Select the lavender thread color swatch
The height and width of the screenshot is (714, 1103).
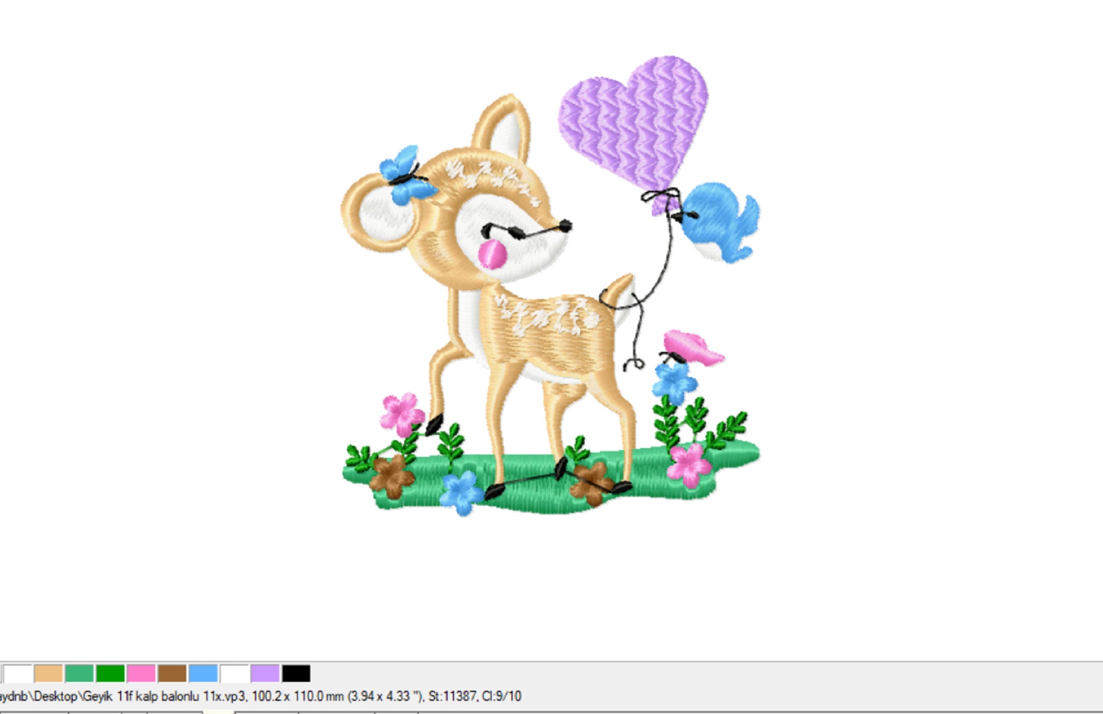265,673
